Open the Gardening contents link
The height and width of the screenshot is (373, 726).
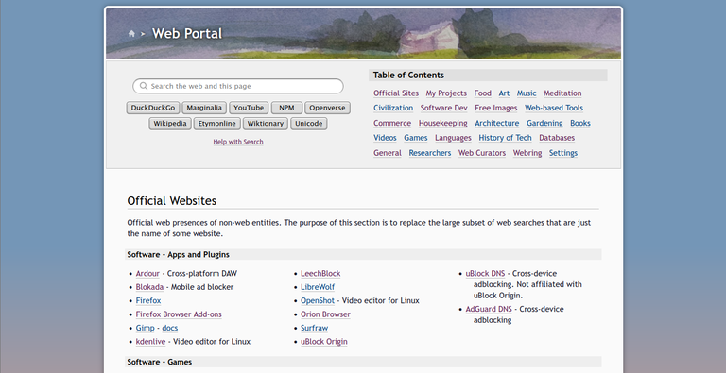click(x=544, y=123)
